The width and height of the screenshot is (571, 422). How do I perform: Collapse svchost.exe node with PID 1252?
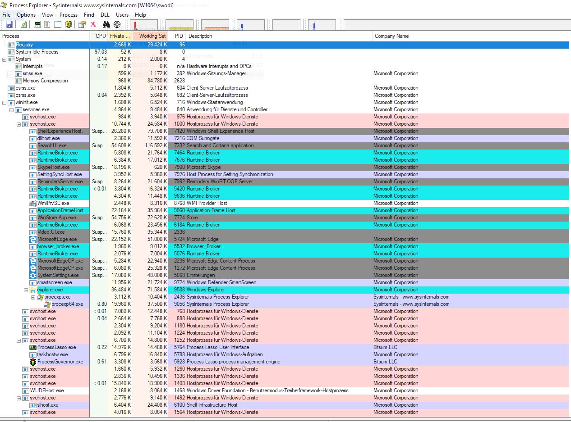click(x=19, y=340)
